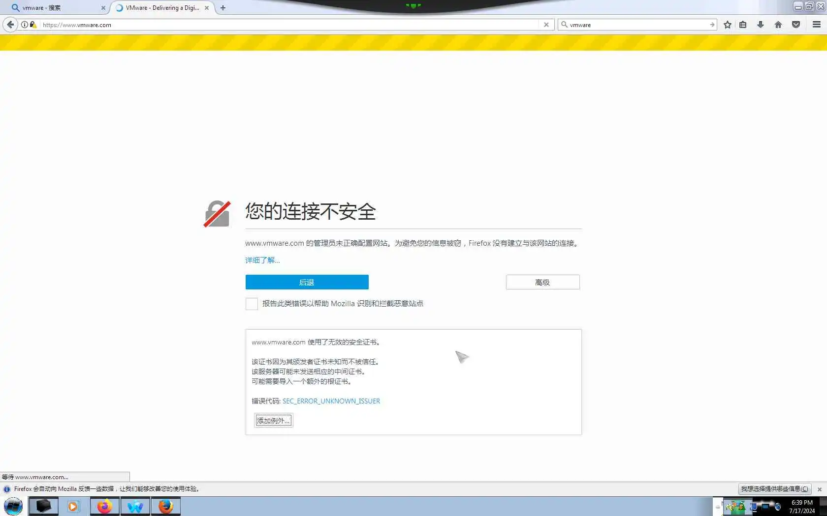Open the downloads arrow icon
The image size is (827, 516).
[761, 25]
